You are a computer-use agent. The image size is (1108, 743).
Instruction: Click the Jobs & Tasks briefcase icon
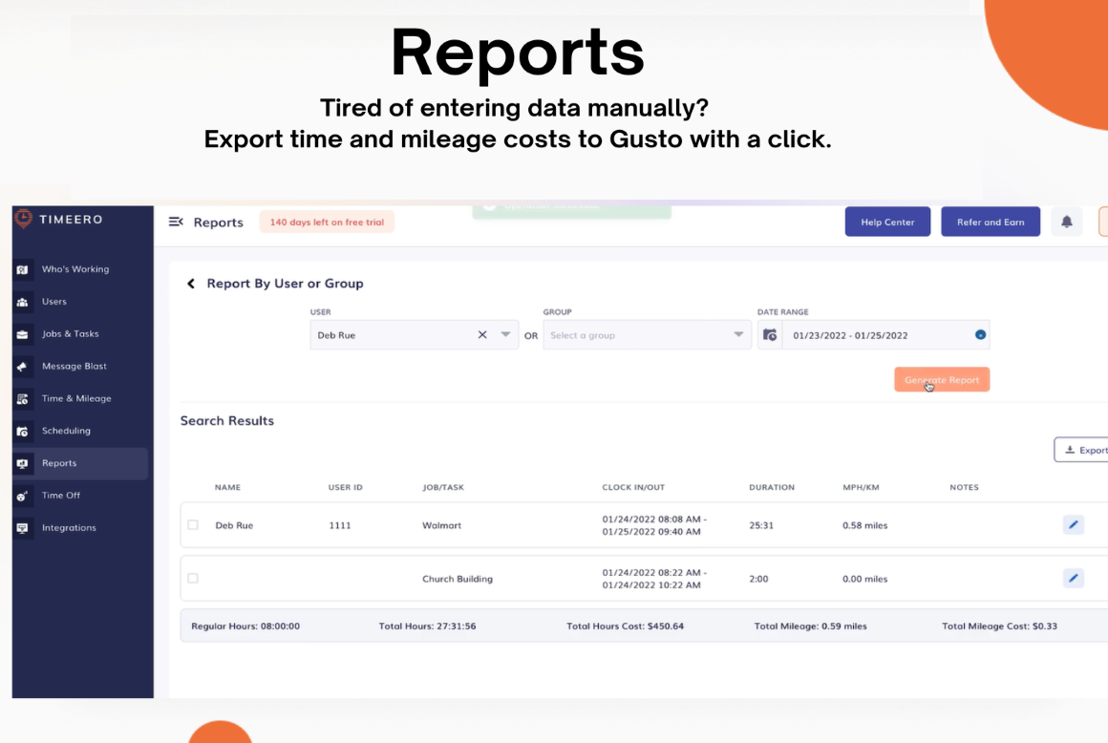[23, 334]
